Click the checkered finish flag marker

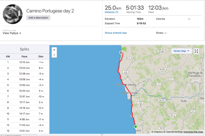[x=121, y=52]
